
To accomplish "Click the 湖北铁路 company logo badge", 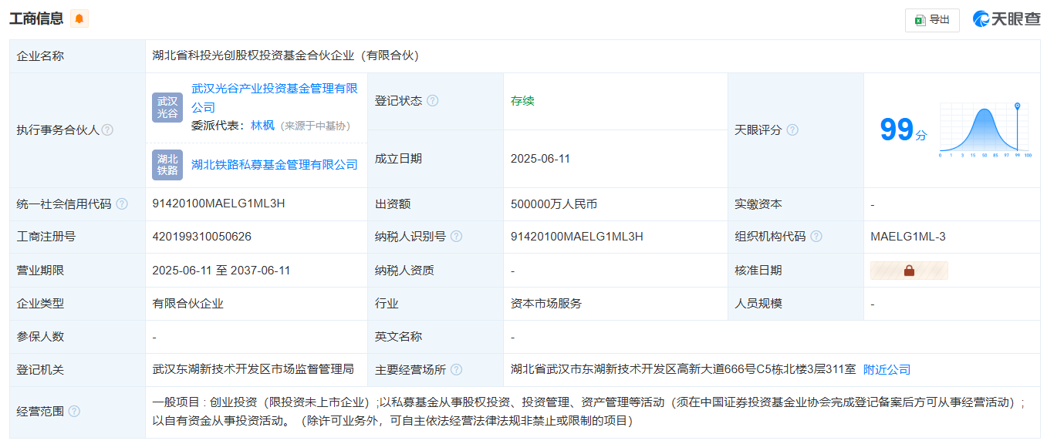I will click(x=167, y=165).
